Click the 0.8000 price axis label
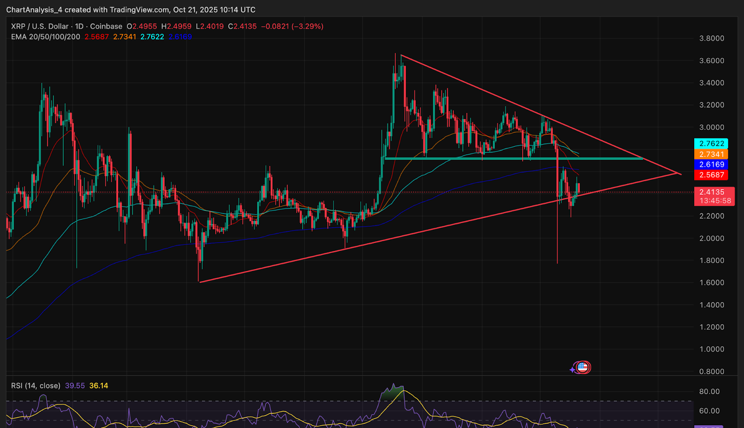The height and width of the screenshot is (428, 744). click(711, 371)
